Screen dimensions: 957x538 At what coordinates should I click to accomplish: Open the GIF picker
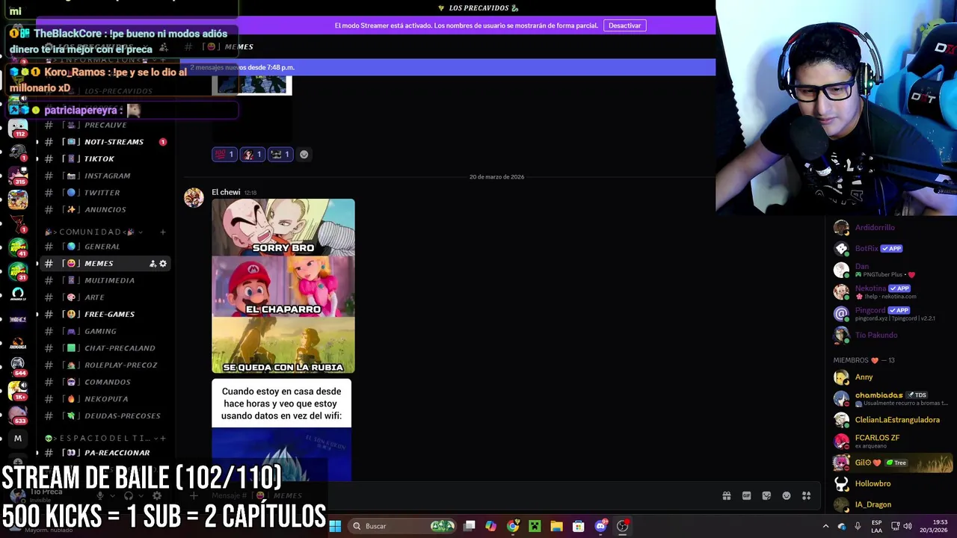(746, 495)
